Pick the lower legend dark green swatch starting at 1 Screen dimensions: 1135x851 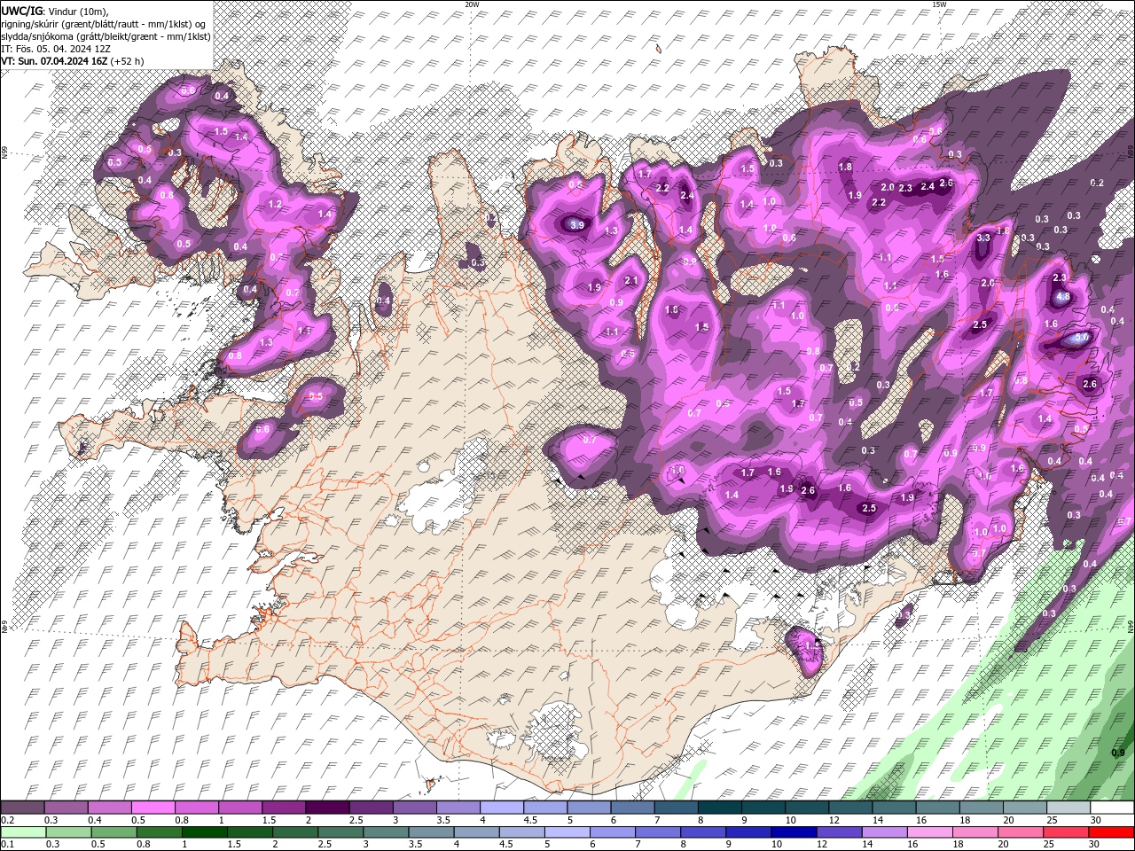204,832
